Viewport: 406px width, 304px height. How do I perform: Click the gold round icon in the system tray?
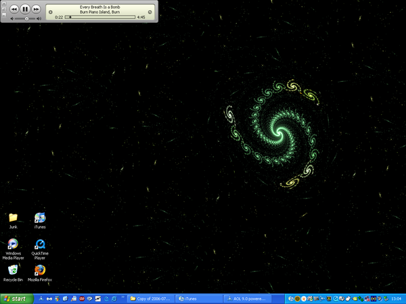(298, 299)
